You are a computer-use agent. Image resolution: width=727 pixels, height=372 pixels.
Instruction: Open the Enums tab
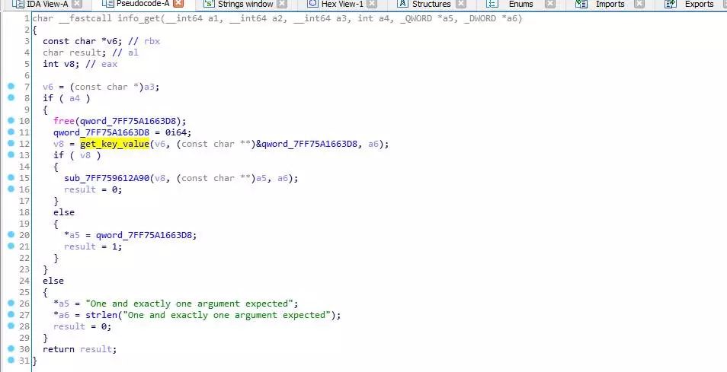click(520, 4)
